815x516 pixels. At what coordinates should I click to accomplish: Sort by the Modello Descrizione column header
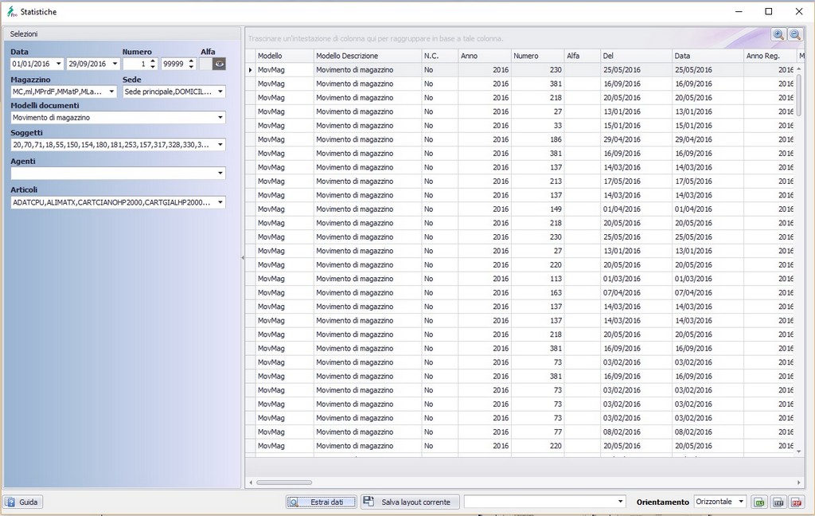point(368,56)
